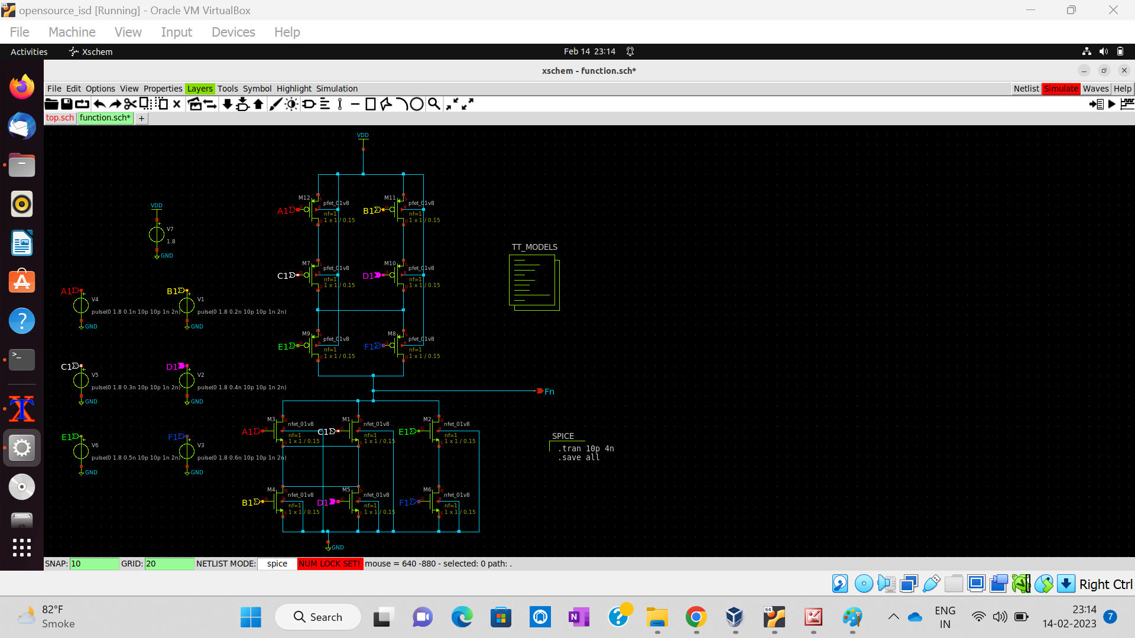Screen dimensions: 1135x638
Task: Click the Save schematic floppy icon
Action: click(67, 105)
